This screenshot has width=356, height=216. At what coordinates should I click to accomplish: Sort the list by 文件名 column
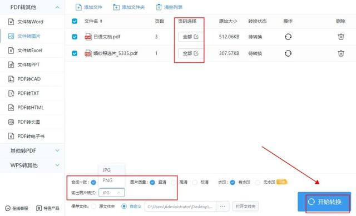tap(101, 21)
